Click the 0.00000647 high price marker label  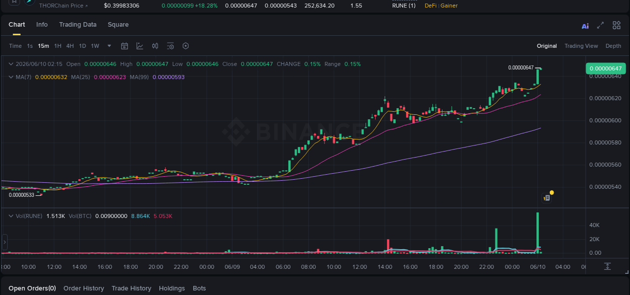pyautogui.click(x=521, y=67)
